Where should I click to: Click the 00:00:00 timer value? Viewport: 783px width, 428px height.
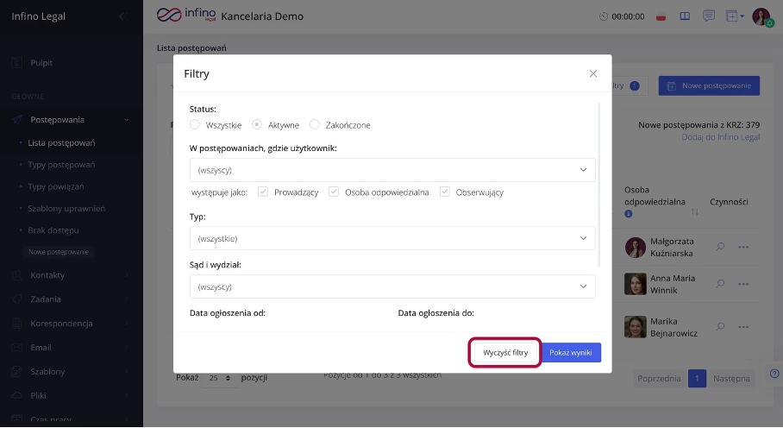click(628, 16)
